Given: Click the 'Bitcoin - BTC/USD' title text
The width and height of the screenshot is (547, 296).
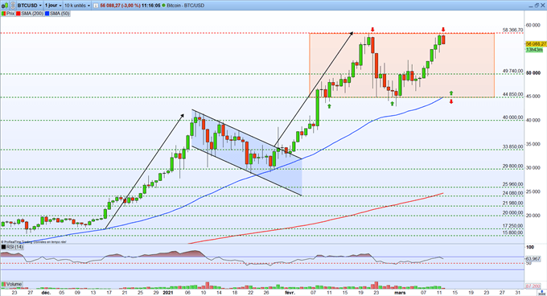Looking at the screenshot, I should (x=185, y=6).
